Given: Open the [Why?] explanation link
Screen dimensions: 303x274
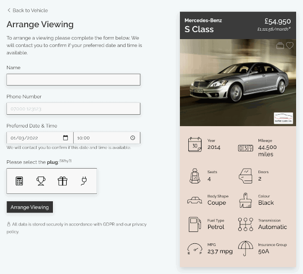Looking at the screenshot, I should (66, 161).
